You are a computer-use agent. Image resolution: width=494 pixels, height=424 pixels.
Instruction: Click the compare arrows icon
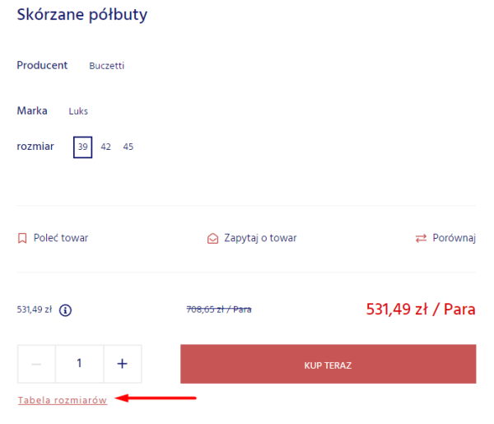[421, 239]
